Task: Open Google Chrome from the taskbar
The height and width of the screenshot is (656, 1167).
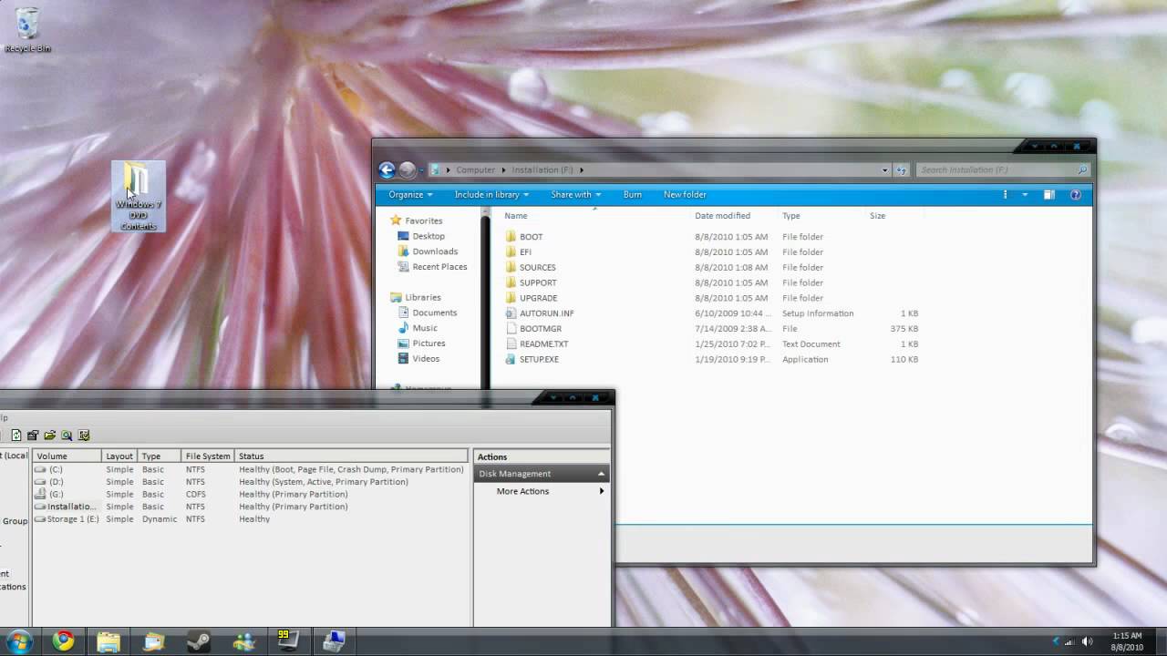Action: point(63,641)
